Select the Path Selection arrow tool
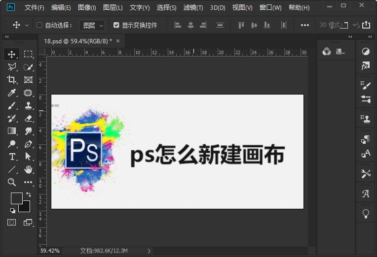 pyautogui.click(x=28, y=157)
